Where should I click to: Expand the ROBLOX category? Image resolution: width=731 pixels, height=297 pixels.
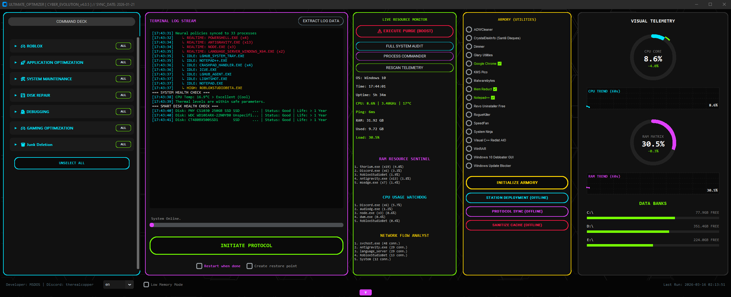point(16,46)
